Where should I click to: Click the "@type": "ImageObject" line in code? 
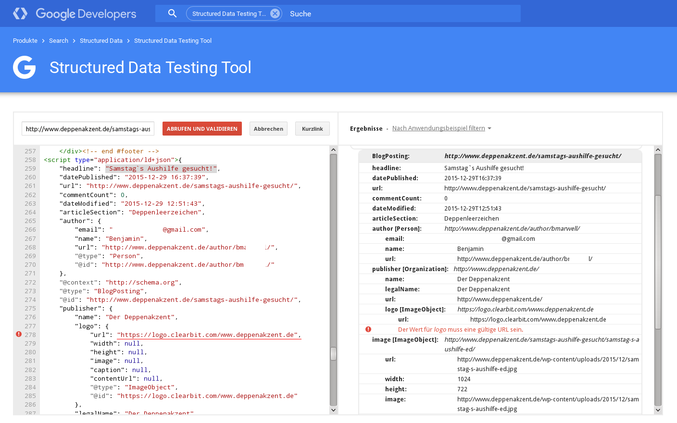(x=134, y=387)
